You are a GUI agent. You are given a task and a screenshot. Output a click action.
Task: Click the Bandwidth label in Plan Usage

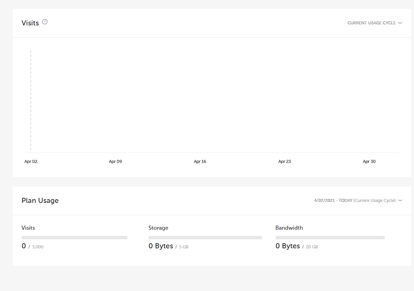coord(289,228)
